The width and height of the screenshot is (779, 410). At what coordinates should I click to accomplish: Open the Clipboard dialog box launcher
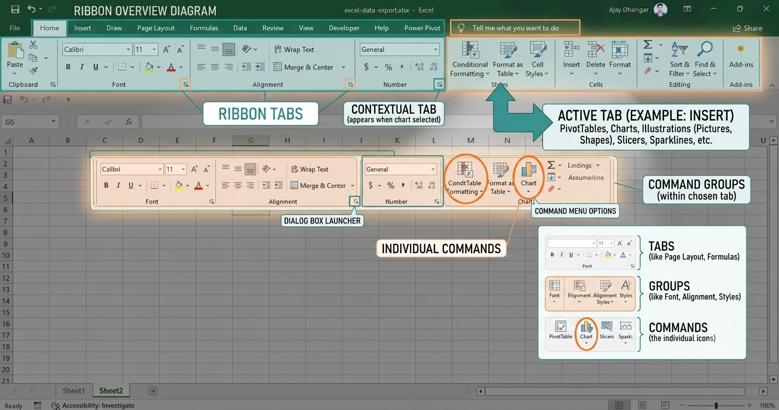[53, 85]
